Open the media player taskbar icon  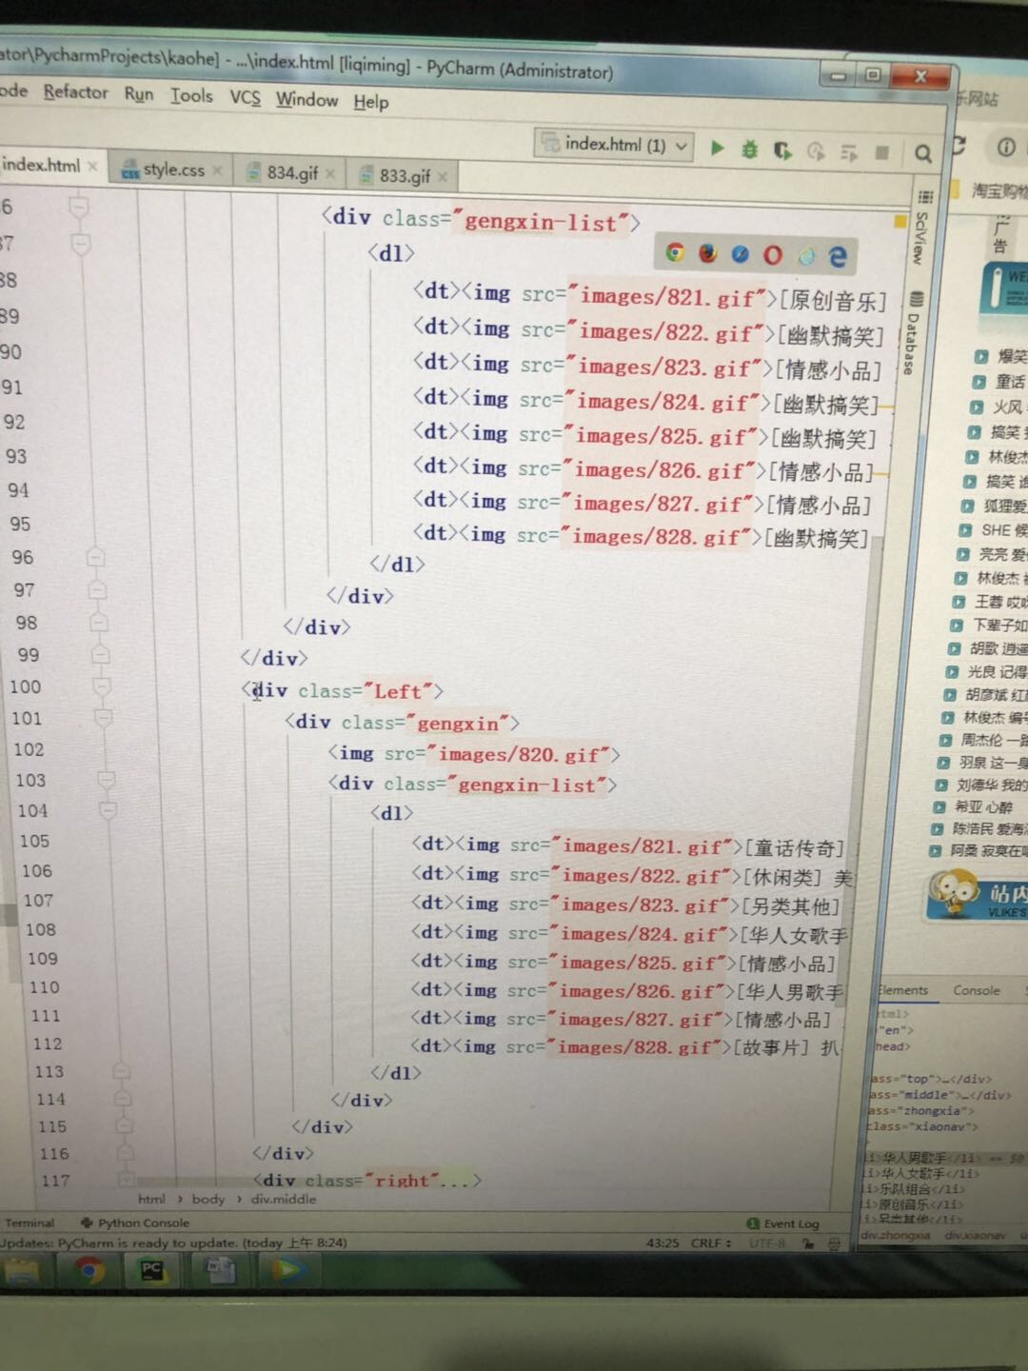coord(287,1270)
